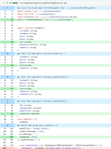Screen dimensions: 111x149
Task: Click the file path src/components/public/LeadForm/LeadForm.tsx
Action: 41,3
